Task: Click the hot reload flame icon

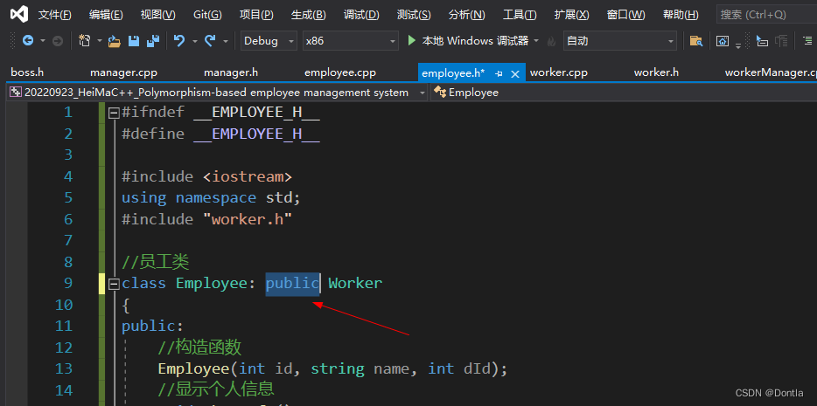Action: click(x=551, y=41)
